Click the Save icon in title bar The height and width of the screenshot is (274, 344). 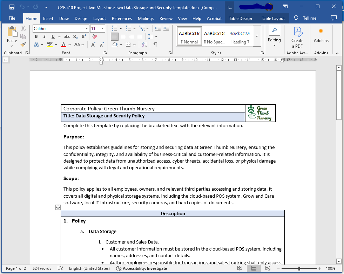[12, 7]
